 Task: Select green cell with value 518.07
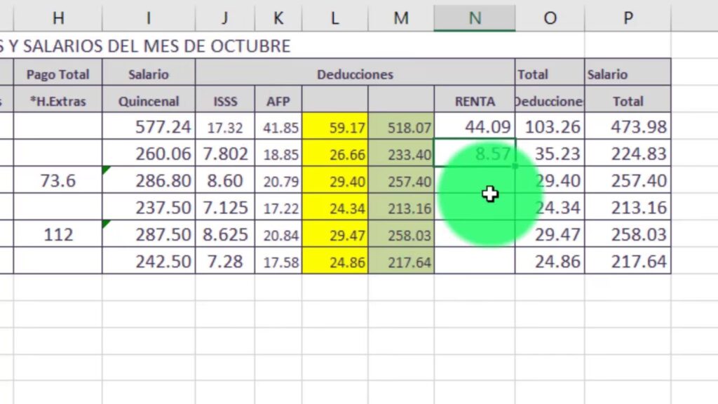point(401,128)
